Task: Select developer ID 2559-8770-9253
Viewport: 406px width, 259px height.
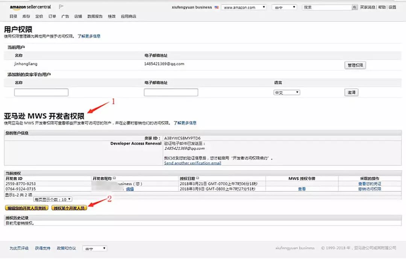Action: click(x=21, y=184)
